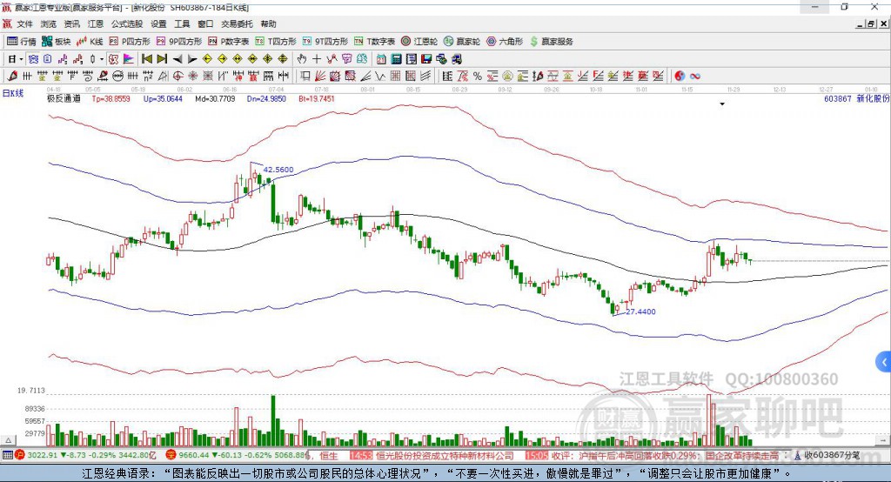
Task: Click the infinity loop icon
Action: pos(695,76)
